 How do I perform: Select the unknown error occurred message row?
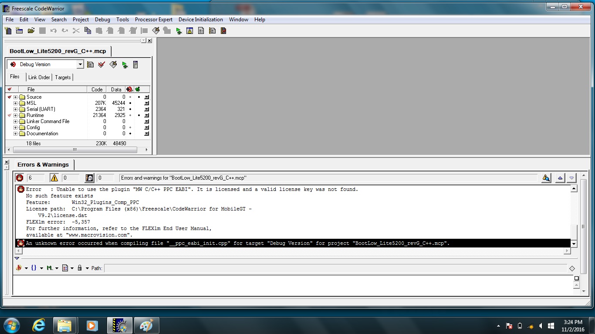pyautogui.click(x=293, y=243)
